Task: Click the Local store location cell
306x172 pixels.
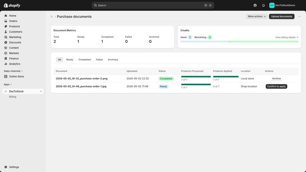Action: pos(247,78)
